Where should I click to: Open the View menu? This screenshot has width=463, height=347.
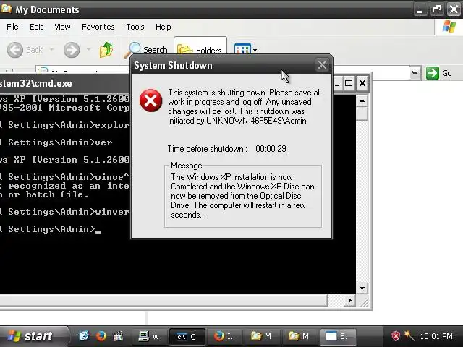[62, 27]
